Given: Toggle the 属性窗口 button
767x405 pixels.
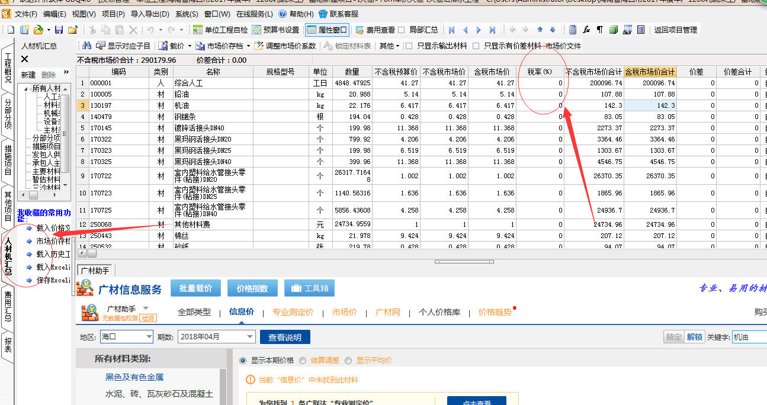Looking at the screenshot, I should [x=326, y=30].
